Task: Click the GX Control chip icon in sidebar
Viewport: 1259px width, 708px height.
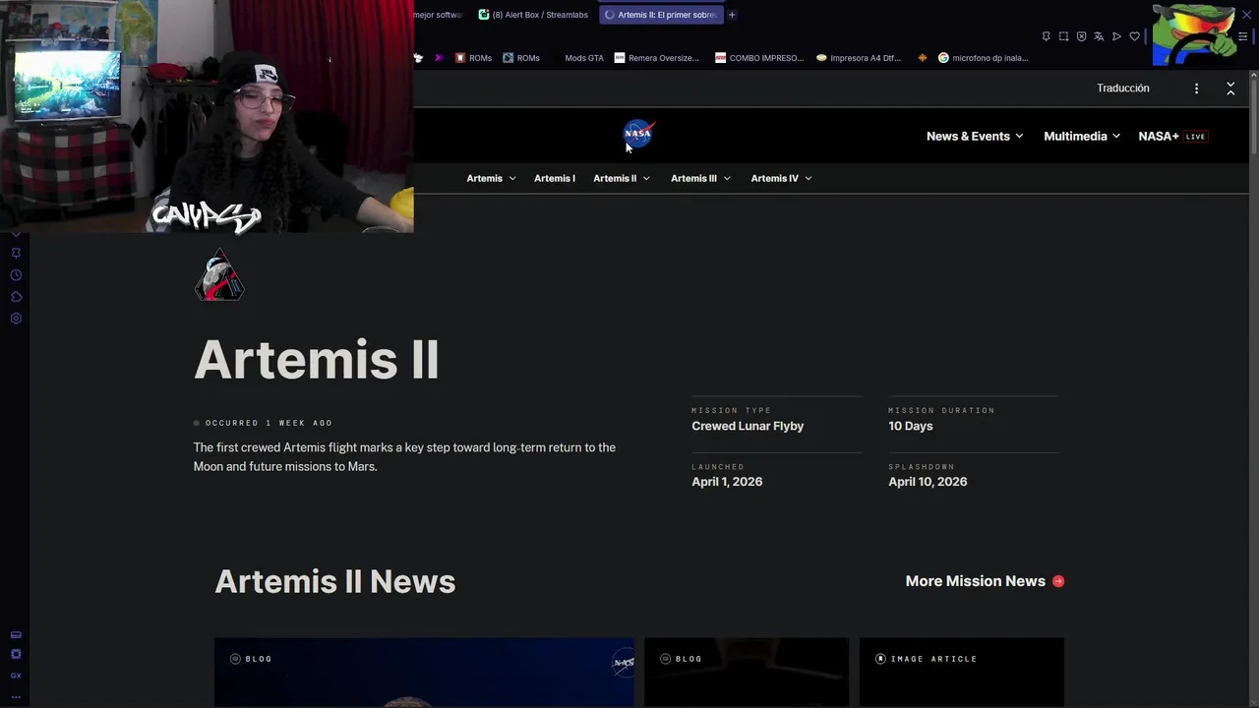Action: [x=16, y=655]
